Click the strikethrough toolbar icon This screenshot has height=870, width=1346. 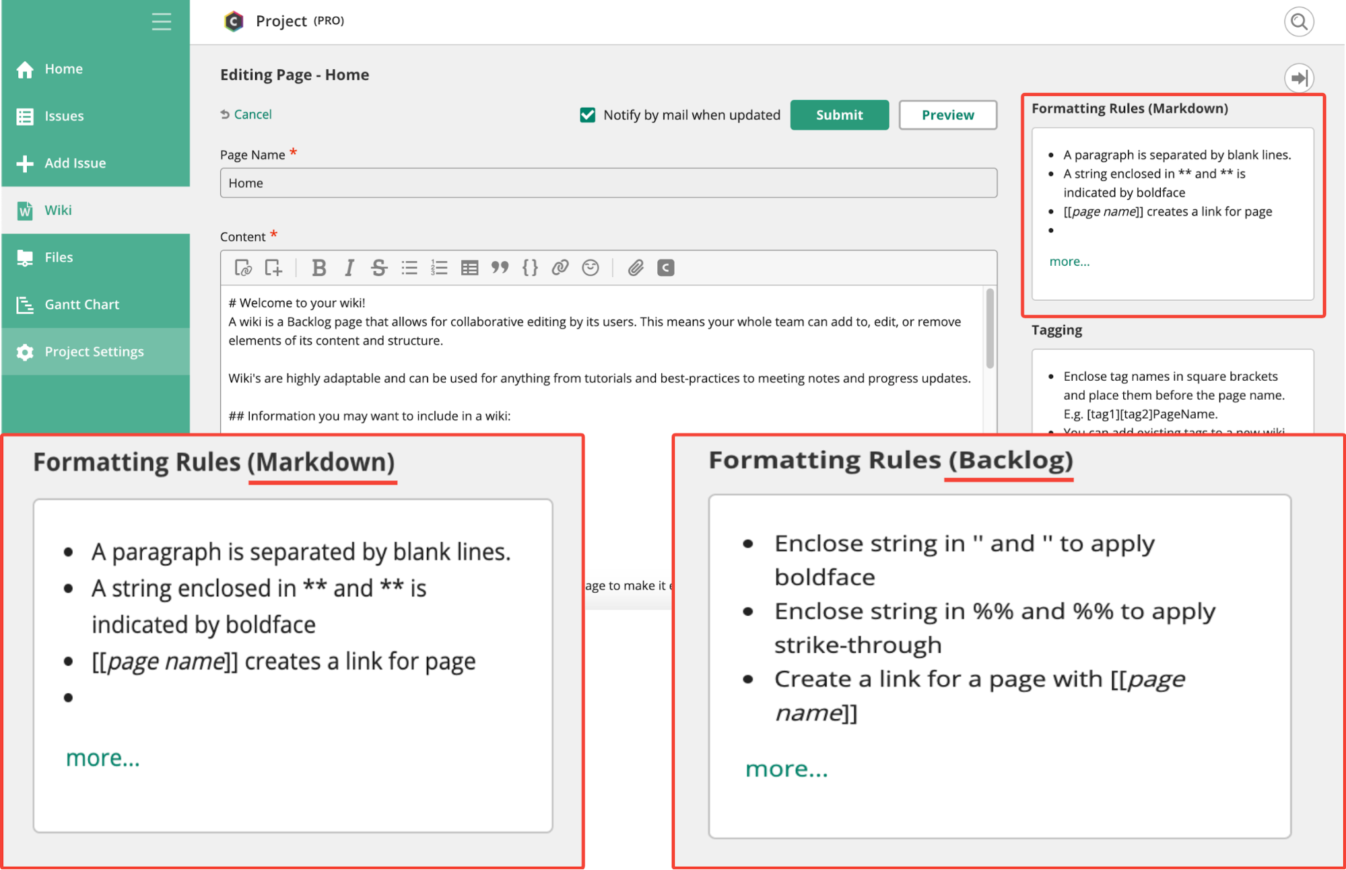(x=378, y=268)
